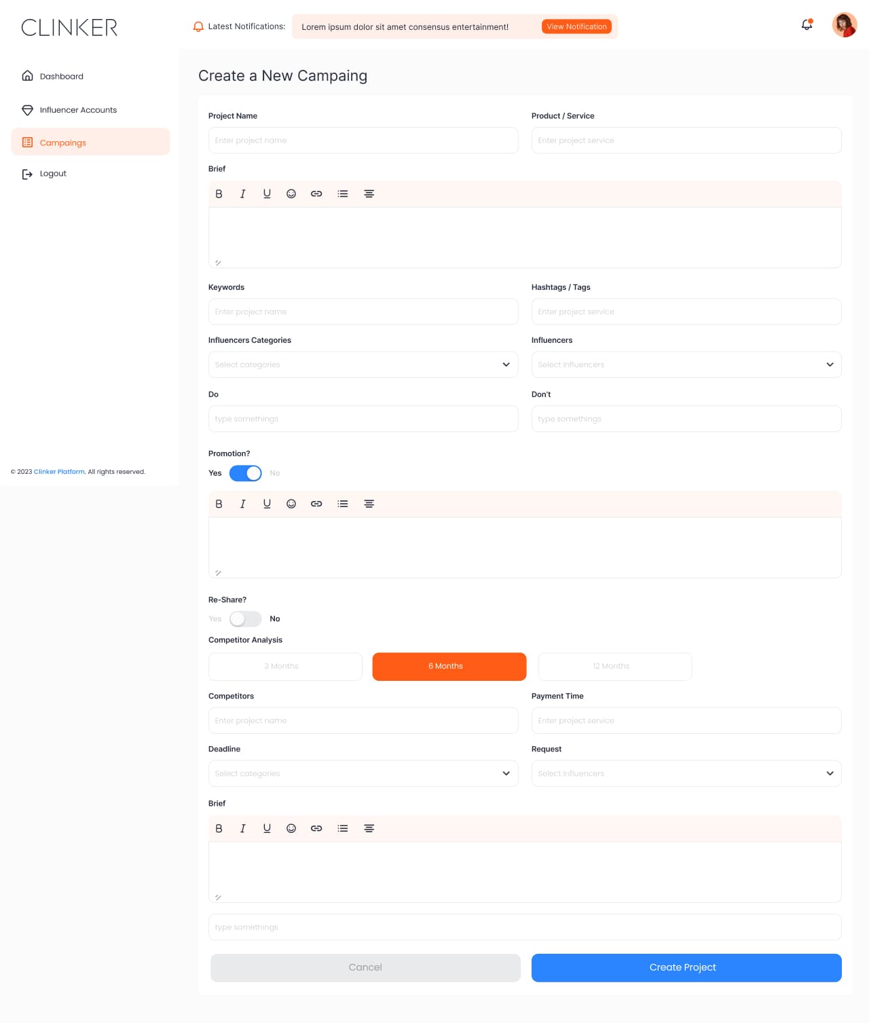Click the Create Project button

pos(686,967)
